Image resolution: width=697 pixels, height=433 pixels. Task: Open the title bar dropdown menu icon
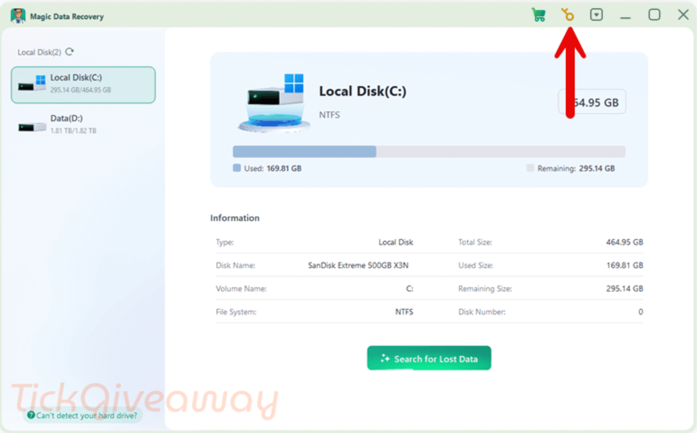click(596, 15)
